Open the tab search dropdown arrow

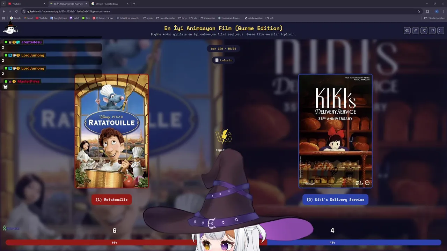(x=3, y=3)
